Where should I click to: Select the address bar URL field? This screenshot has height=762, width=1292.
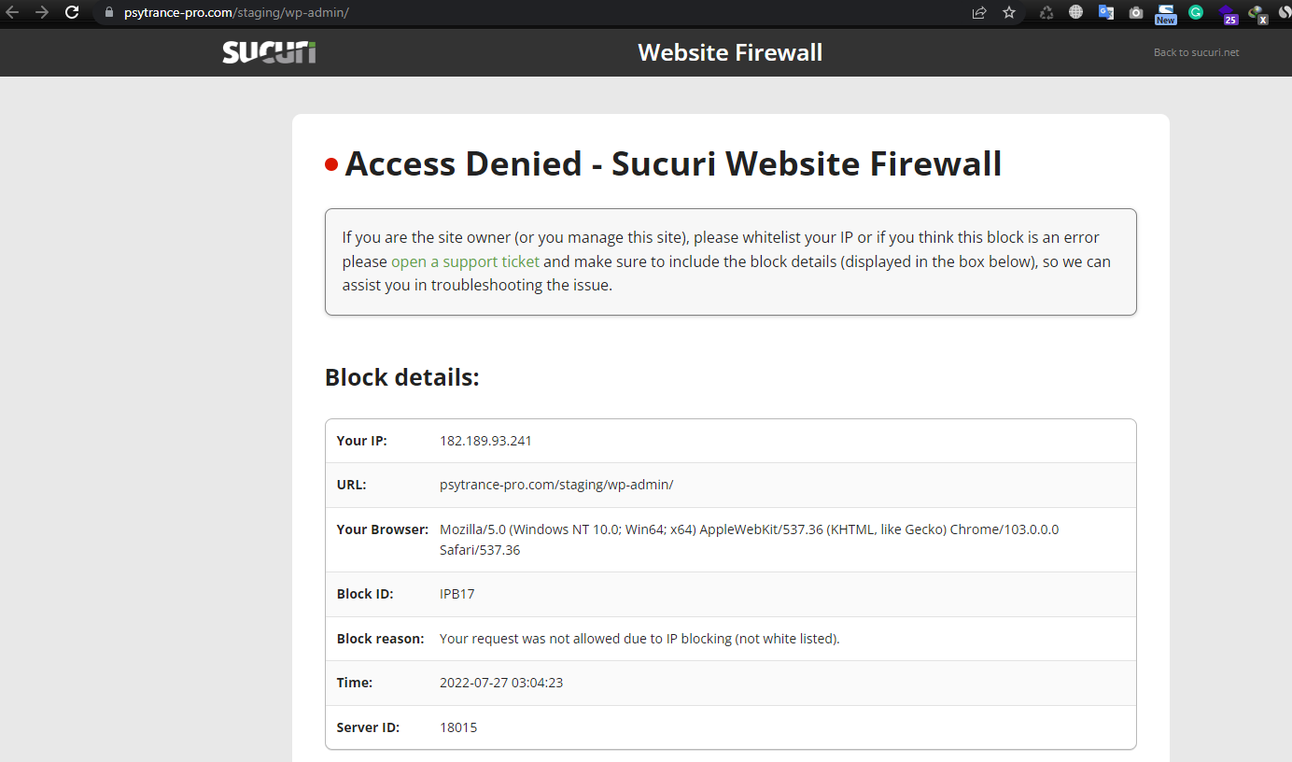point(529,13)
